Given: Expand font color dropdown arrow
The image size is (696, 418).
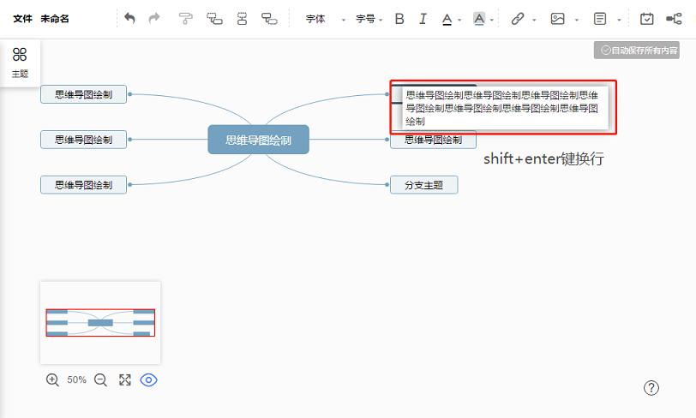Looking at the screenshot, I should pyautogui.click(x=459, y=20).
